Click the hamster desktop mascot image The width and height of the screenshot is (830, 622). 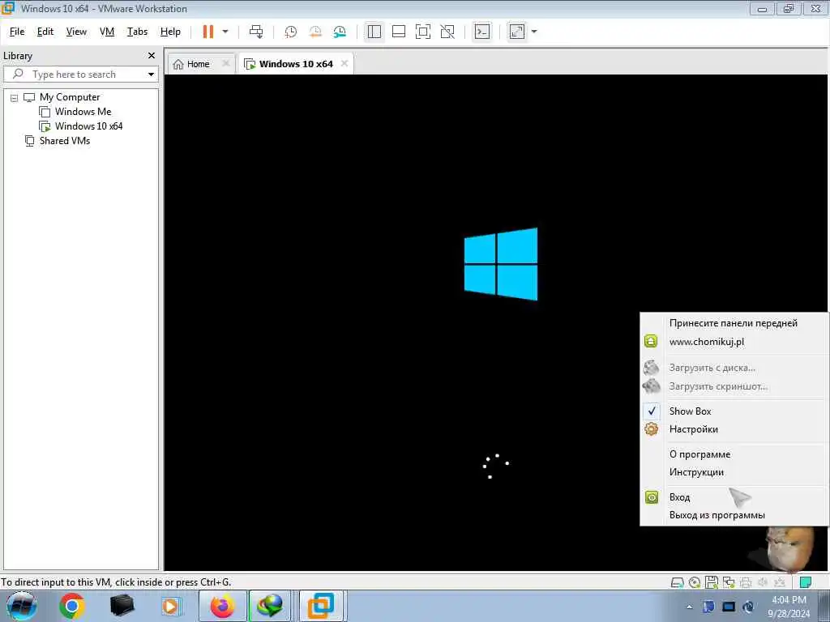[x=788, y=549]
